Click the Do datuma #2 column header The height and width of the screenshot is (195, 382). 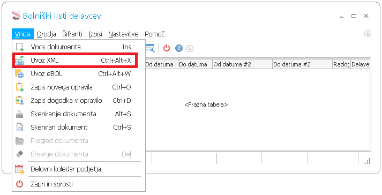(x=302, y=64)
